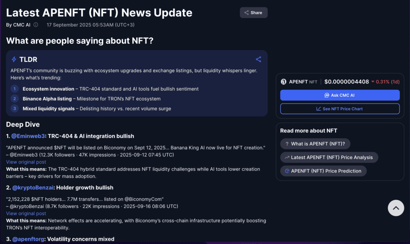Click number 2 badge for Binance Alpha listing
The height and width of the screenshot is (244, 410).
coord(15,99)
